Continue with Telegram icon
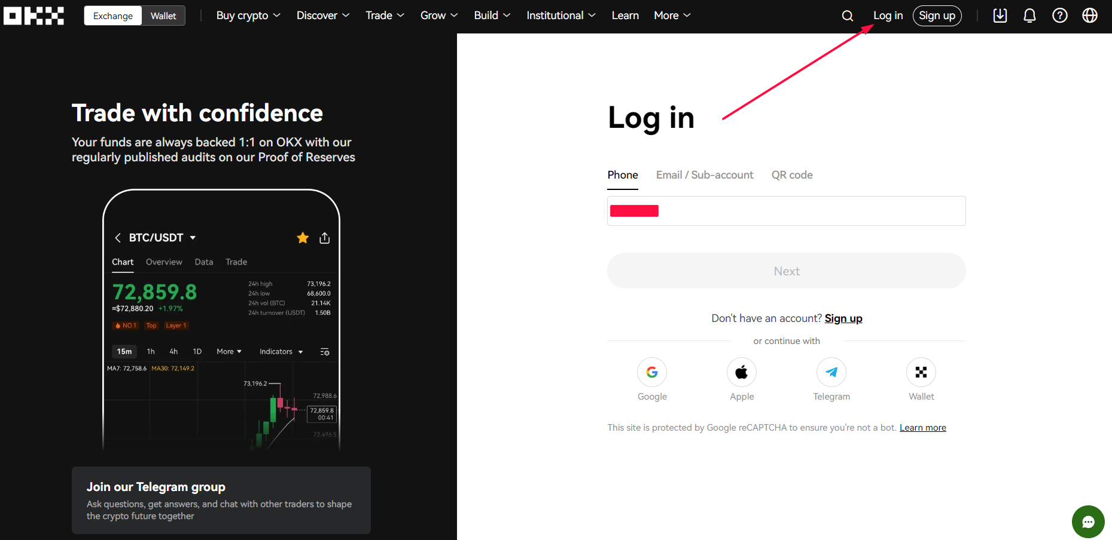This screenshot has height=540, width=1112. [831, 372]
